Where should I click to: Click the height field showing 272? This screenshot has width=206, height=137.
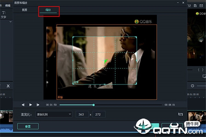tap(99, 114)
